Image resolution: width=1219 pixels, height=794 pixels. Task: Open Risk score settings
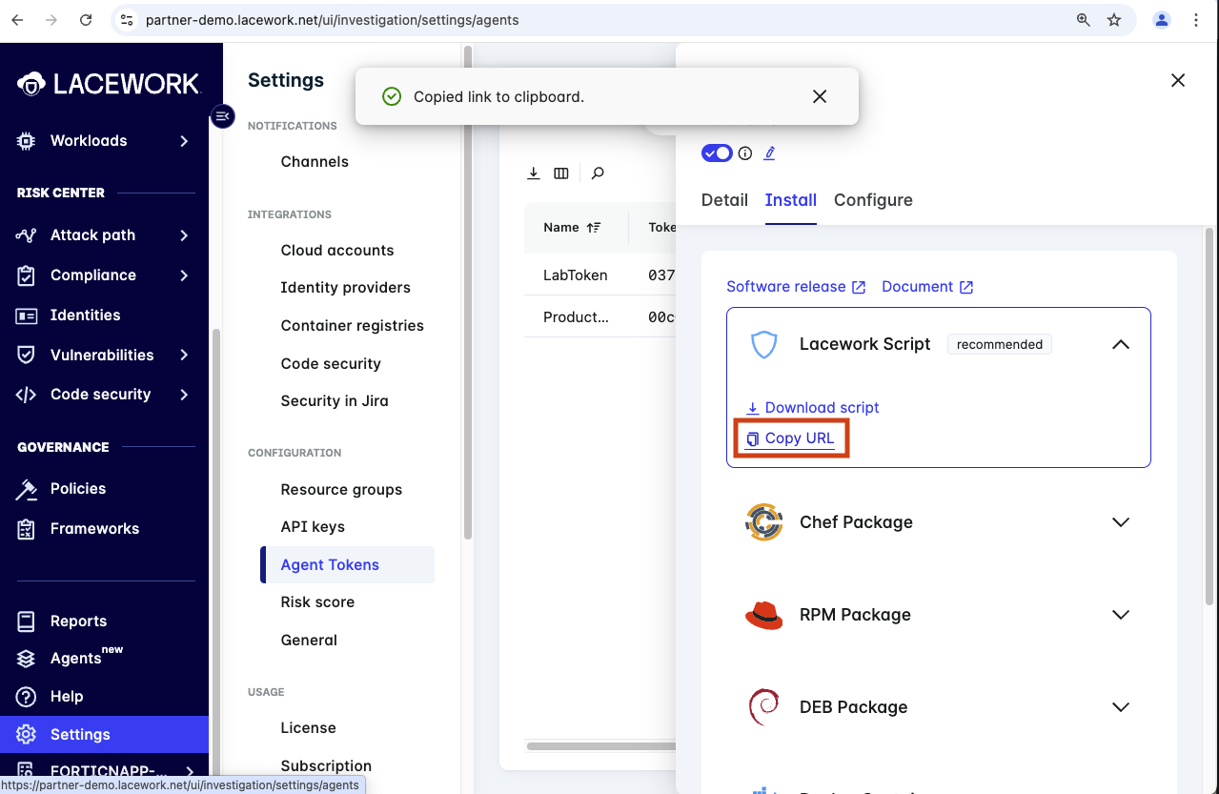click(x=317, y=602)
